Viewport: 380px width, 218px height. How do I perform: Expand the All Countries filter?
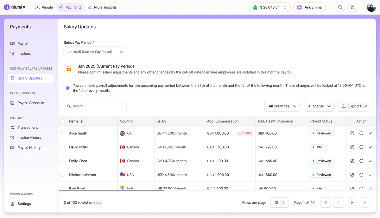tap(282, 106)
